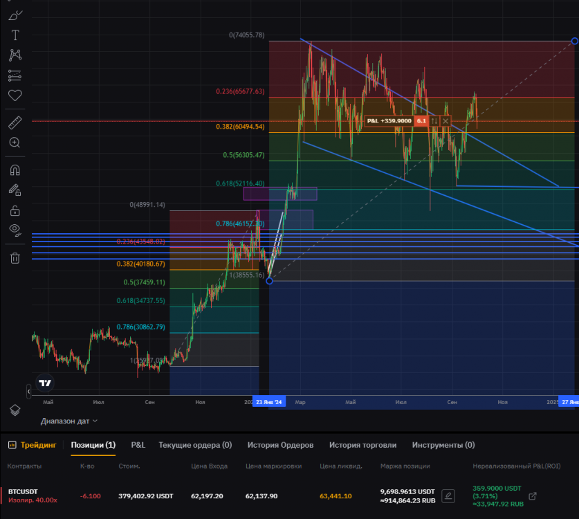Screen dimensions: 579x519
Task: Click reverse position arrows on P&L label
Action: pos(434,121)
